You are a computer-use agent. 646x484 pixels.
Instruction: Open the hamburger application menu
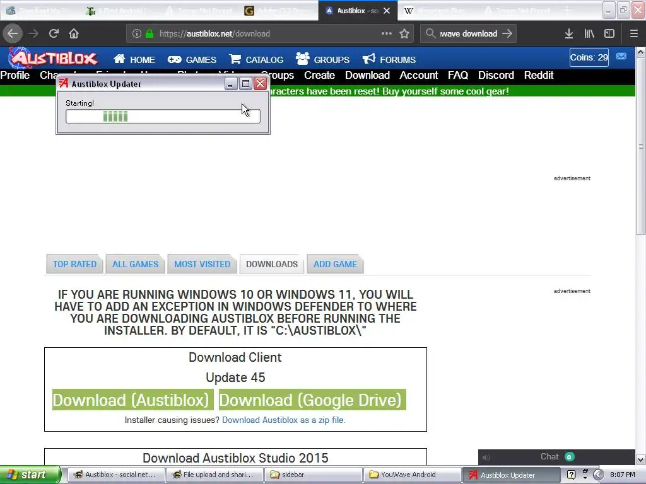[633, 33]
